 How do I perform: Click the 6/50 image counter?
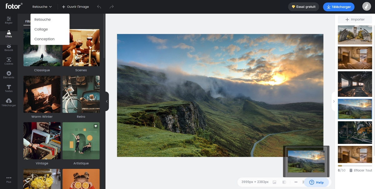coord(342,170)
